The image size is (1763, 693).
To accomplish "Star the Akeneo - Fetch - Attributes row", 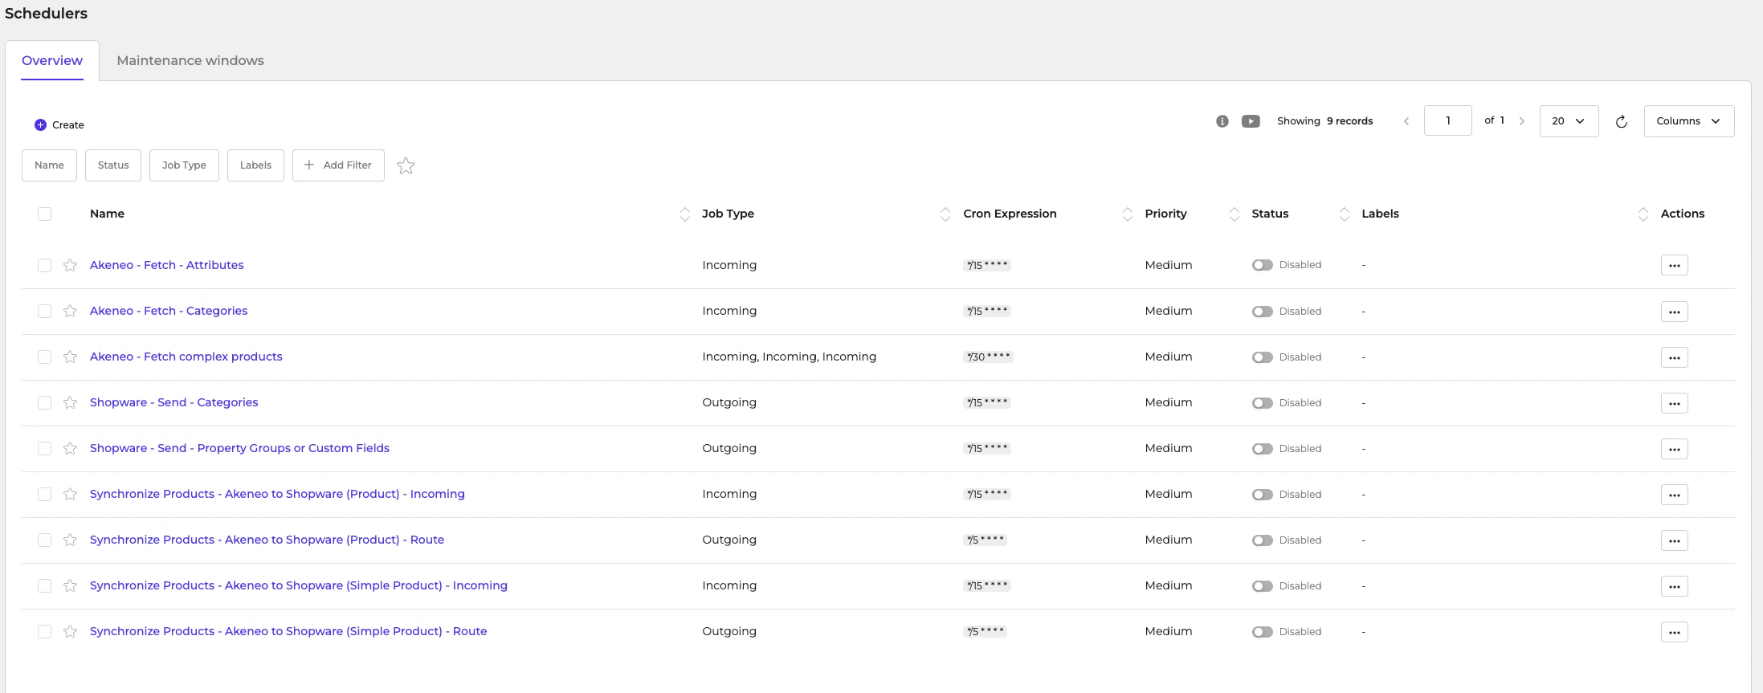I will pos(70,265).
